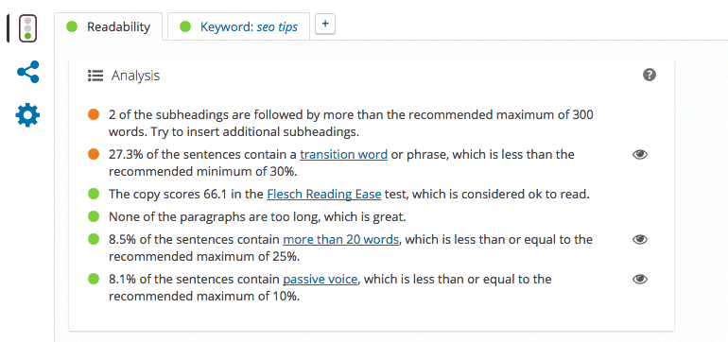Toggle eye highlight for long sentences
The height and width of the screenshot is (342, 728).
(x=640, y=239)
